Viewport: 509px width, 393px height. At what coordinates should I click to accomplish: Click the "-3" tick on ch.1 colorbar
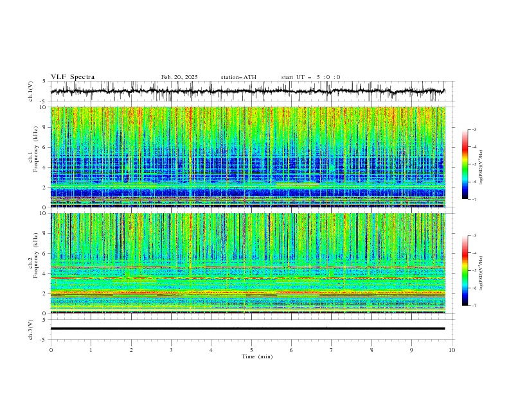[474, 129]
